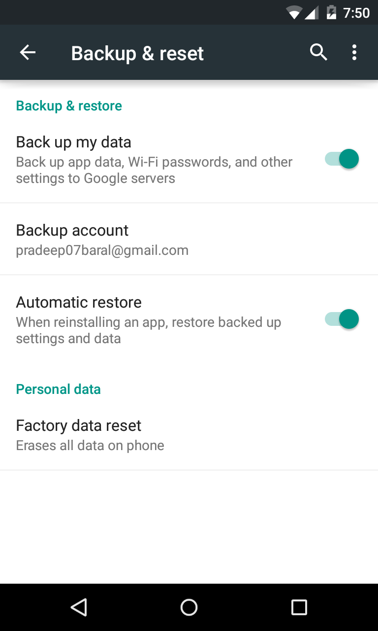Viewport: 378px width, 631px height.
Task: Tap the Personal data section header
Action: (x=58, y=389)
